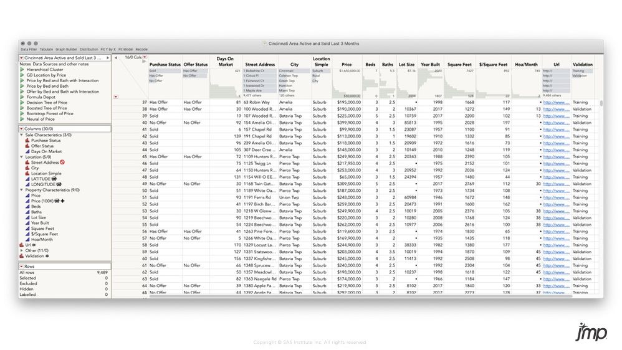Click the asterisk property icon next to Validation
The height and width of the screenshot is (350, 622).
click(47, 256)
